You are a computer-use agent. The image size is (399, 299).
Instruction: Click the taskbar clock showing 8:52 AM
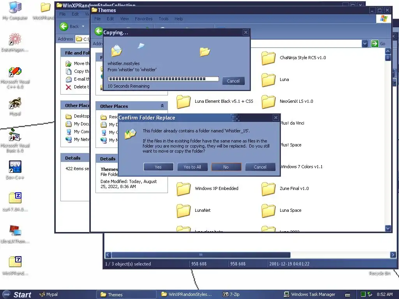coord(385,294)
